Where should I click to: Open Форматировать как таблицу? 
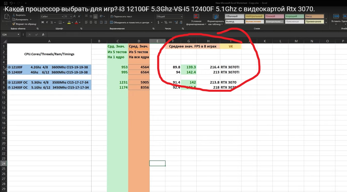click(215, 19)
